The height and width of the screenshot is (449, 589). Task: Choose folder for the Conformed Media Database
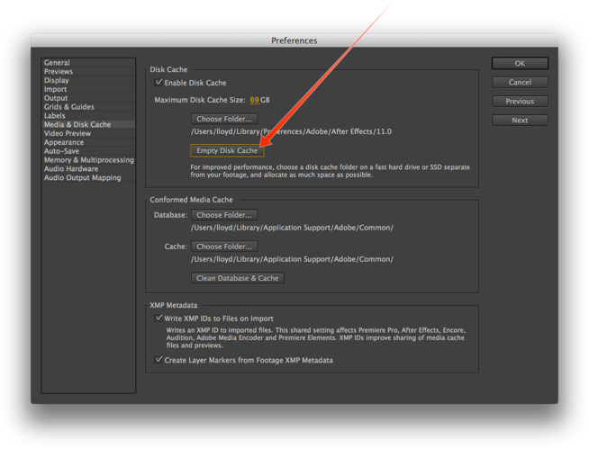click(225, 215)
